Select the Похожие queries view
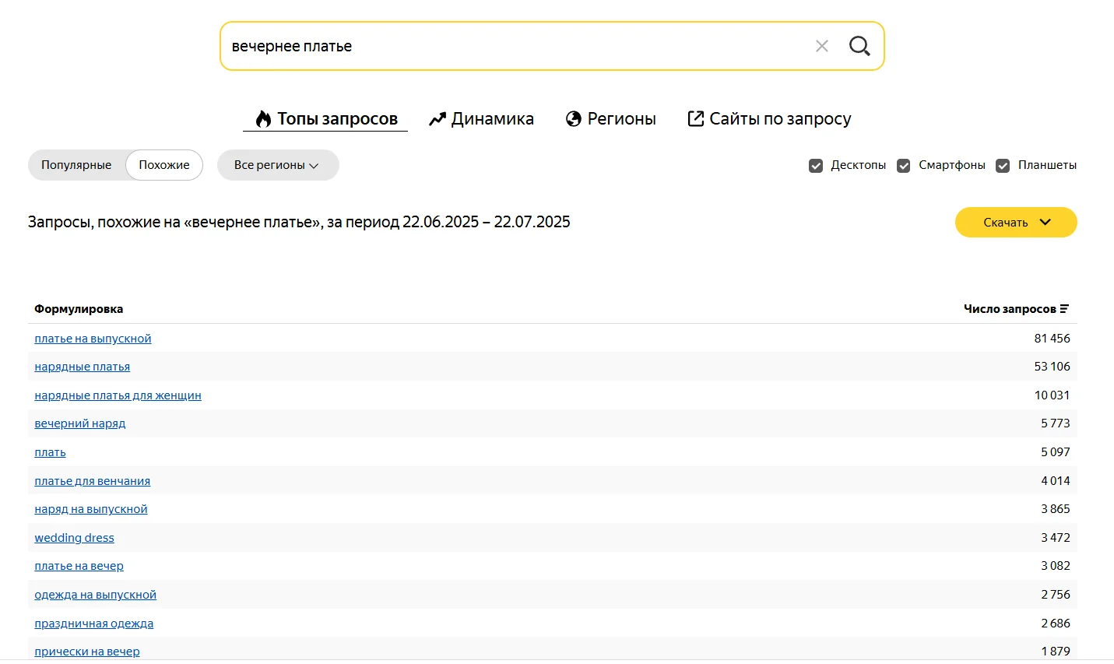This screenshot has height=664, width=1114. click(x=164, y=165)
